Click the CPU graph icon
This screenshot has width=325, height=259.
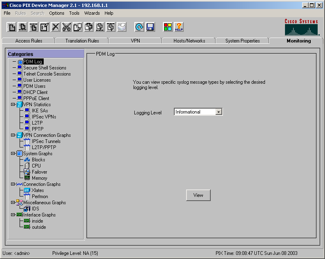[x=27, y=166]
